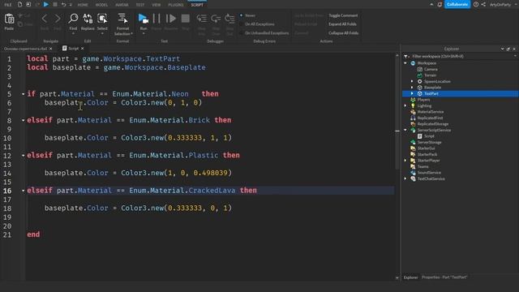Close the Script editor tab
This screenshot has height=292, width=519.
coord(83,49)
